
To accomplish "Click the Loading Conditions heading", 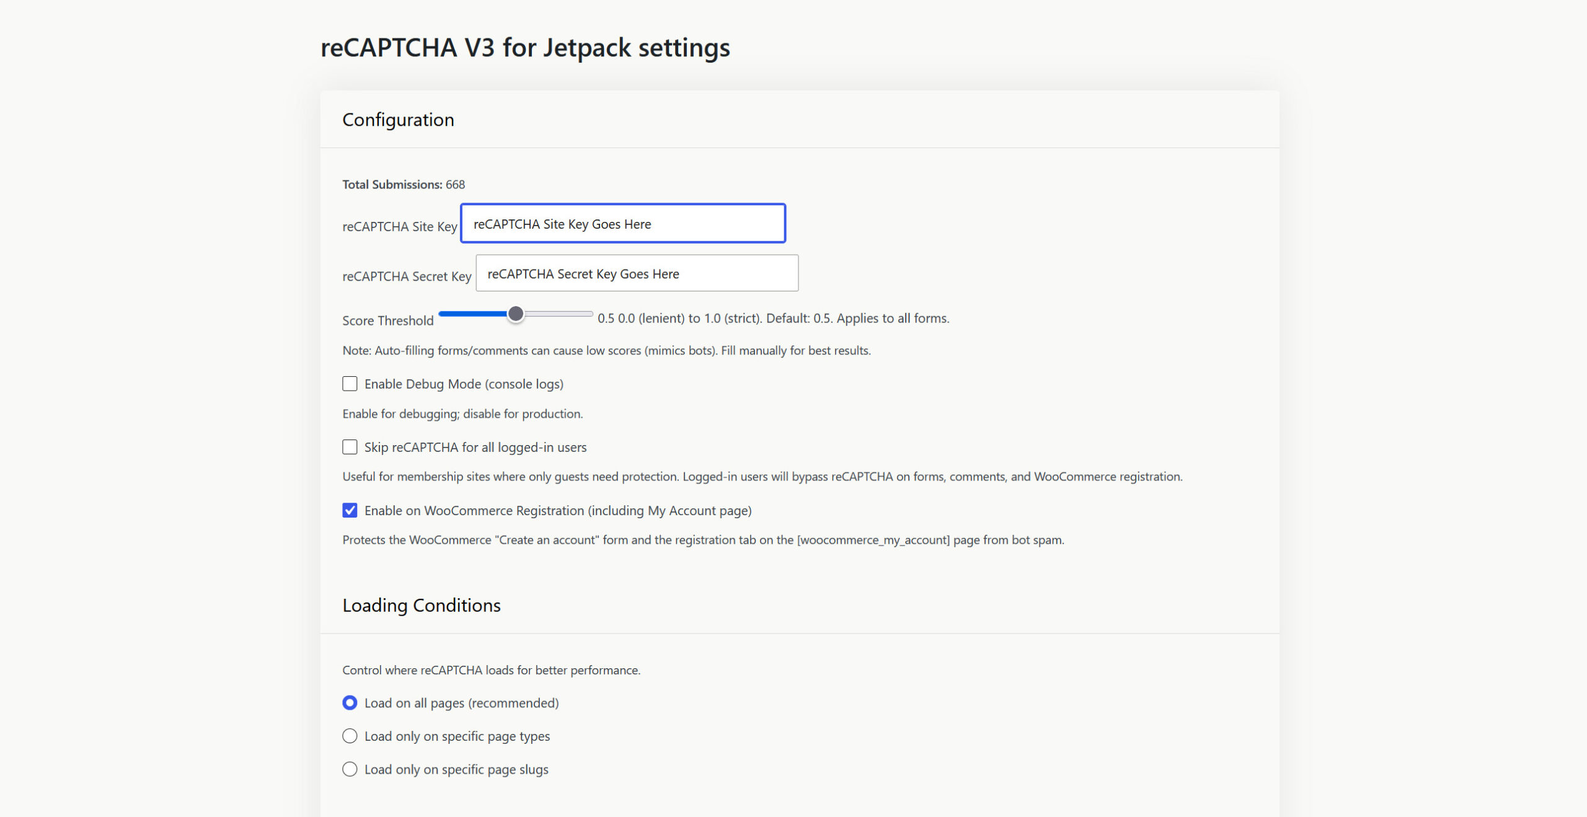I will [x=422, y=605].
